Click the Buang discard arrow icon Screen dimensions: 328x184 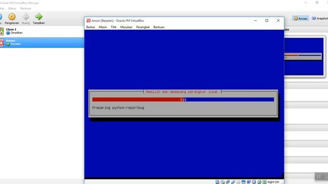[26, 17]
